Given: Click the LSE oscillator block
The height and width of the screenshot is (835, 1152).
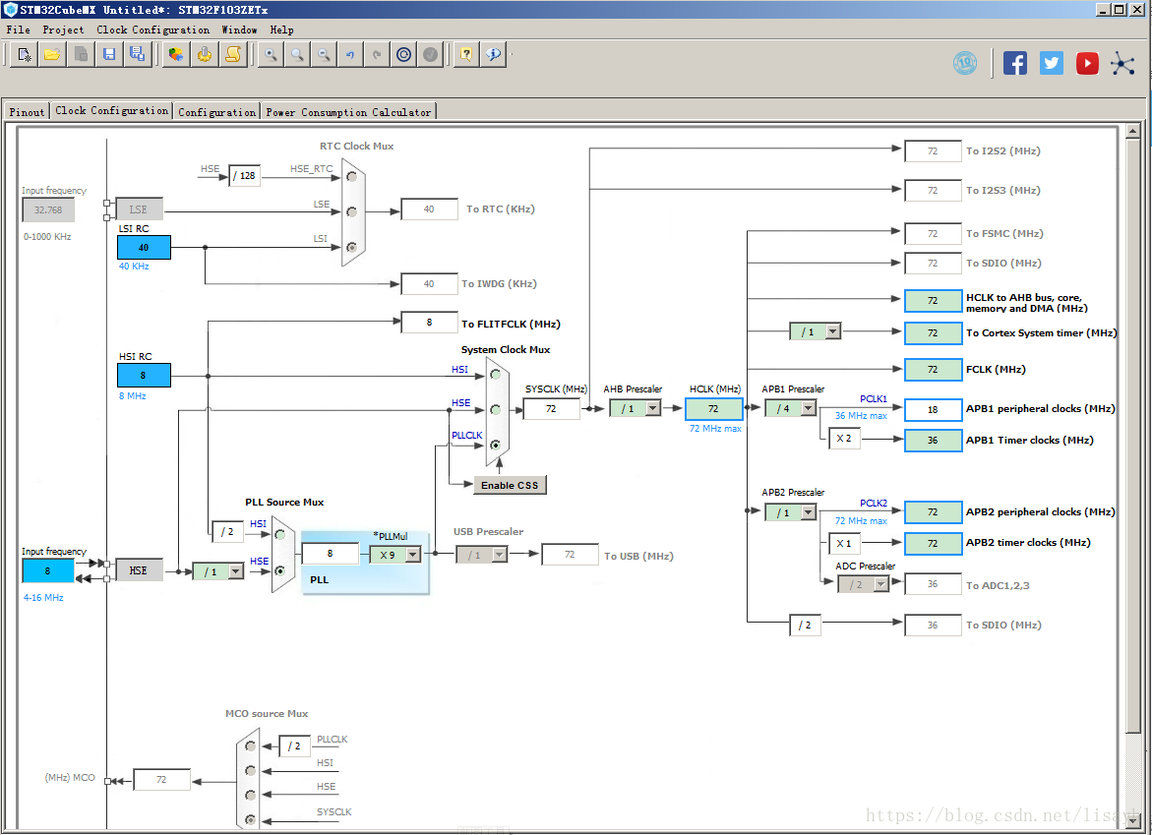Looking at the screenshot, I should (138, 209).
